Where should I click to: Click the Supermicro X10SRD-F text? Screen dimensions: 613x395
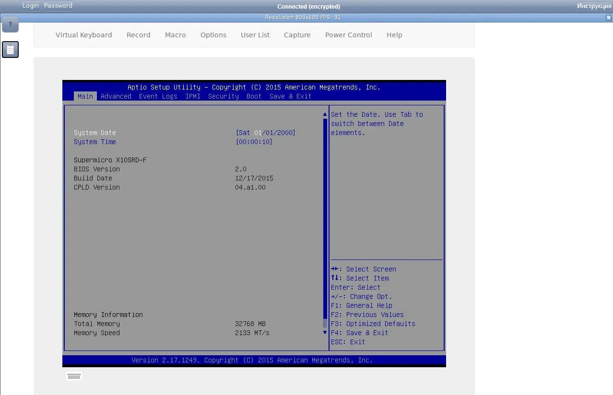coord(110,160)
